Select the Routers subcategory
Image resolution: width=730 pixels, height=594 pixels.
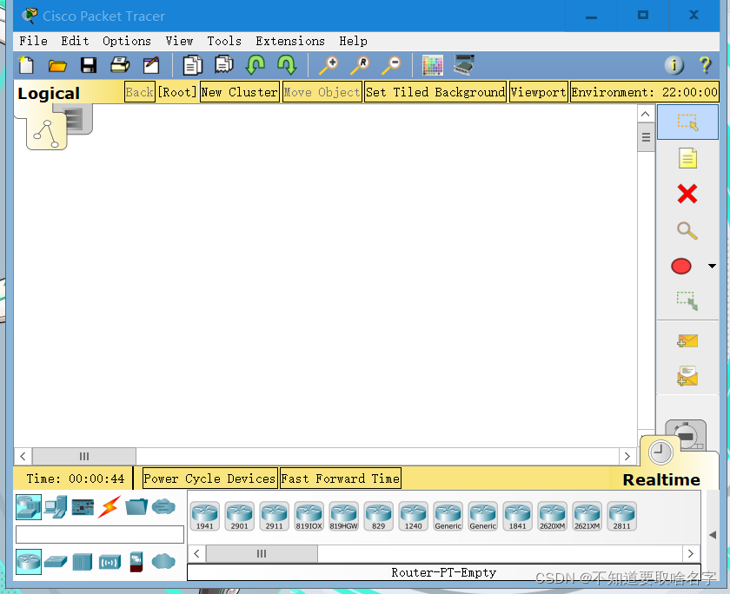click(29, 562)
